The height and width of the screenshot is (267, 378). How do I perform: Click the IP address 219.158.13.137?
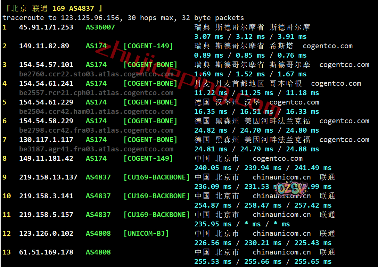click(x=48, y=177)
